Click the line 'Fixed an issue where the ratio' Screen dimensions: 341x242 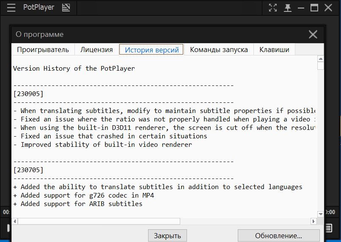point(164,119)
